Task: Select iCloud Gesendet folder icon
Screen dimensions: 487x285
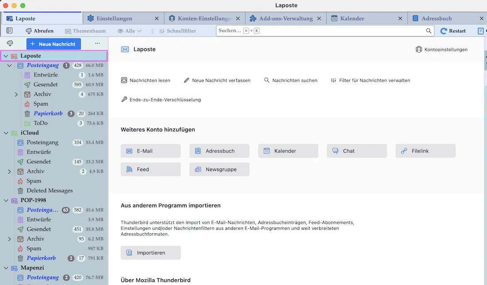Action: point(20,162)
